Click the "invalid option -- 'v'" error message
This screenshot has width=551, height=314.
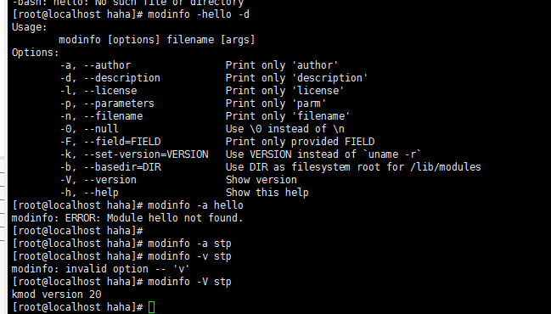point(127,269)
